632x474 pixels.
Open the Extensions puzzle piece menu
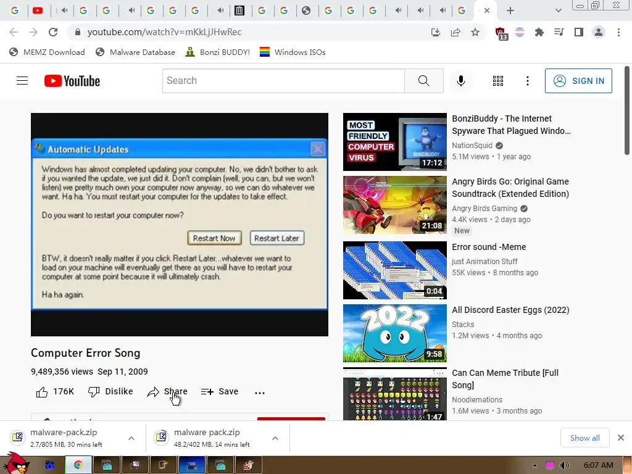pyautogui.click(x=539, y=32)
